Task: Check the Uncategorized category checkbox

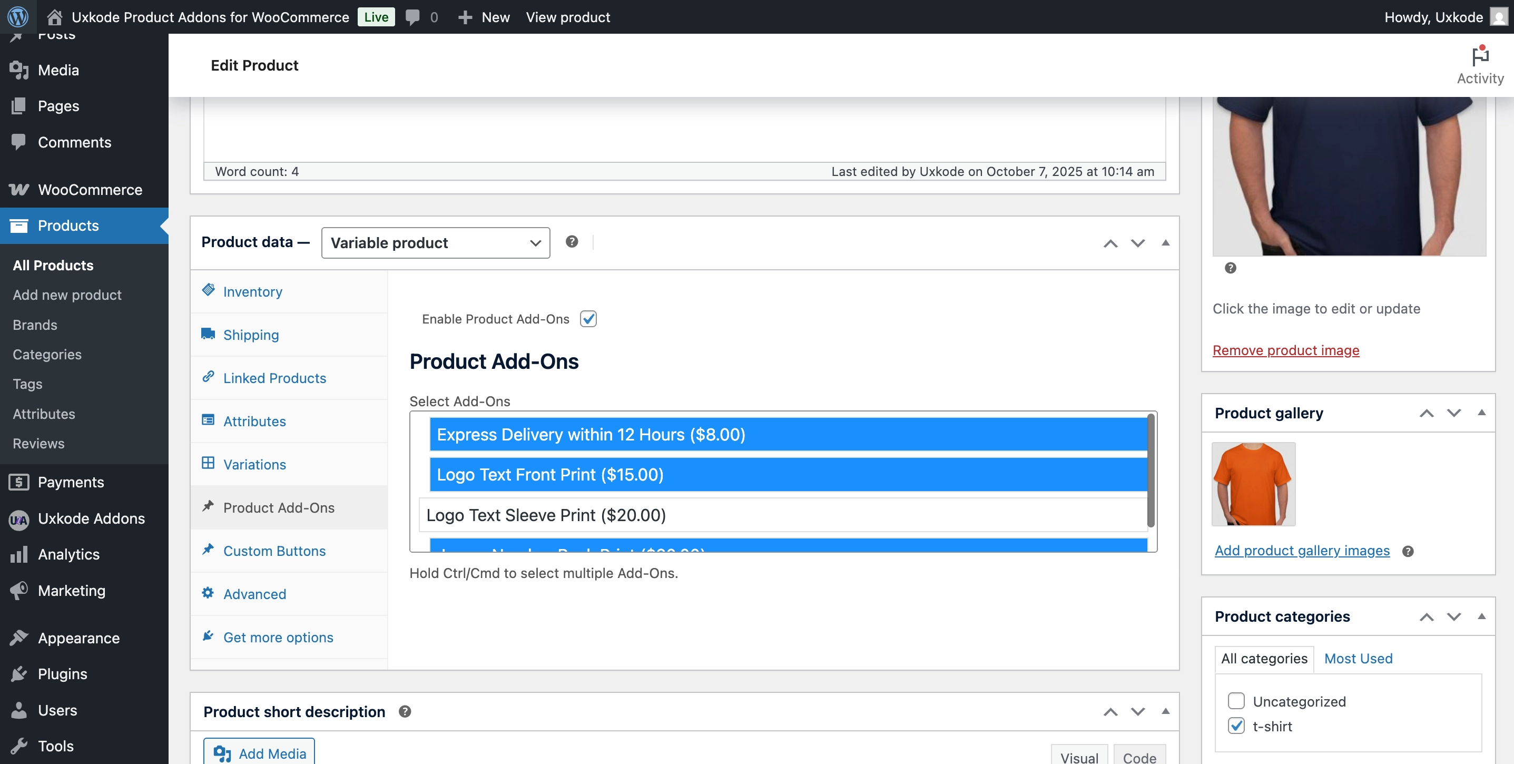Action: click(x=1236, y=701)
